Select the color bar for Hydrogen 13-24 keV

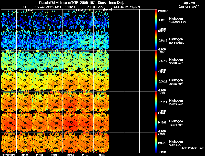coord(156,122)
